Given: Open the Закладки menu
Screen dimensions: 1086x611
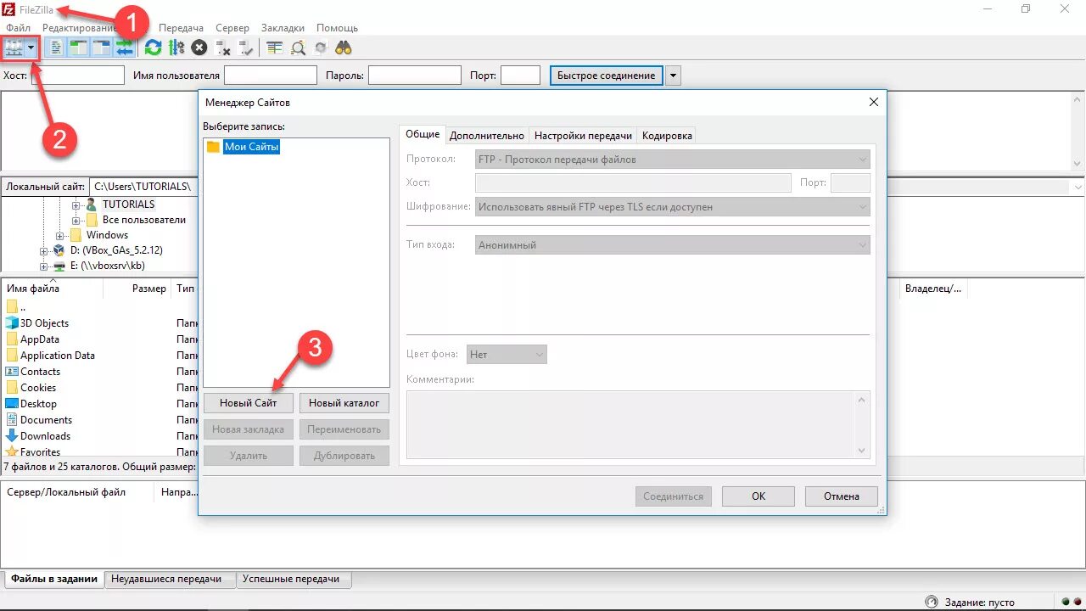Looking at the screenshot, I should [x=283, y=28].
